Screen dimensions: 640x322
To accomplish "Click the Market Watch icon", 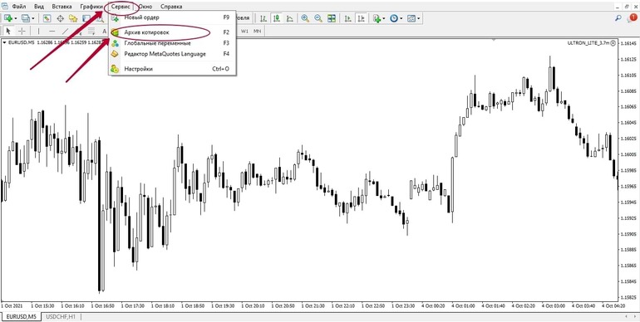I will pyautogui.click(x=47, y=18).
